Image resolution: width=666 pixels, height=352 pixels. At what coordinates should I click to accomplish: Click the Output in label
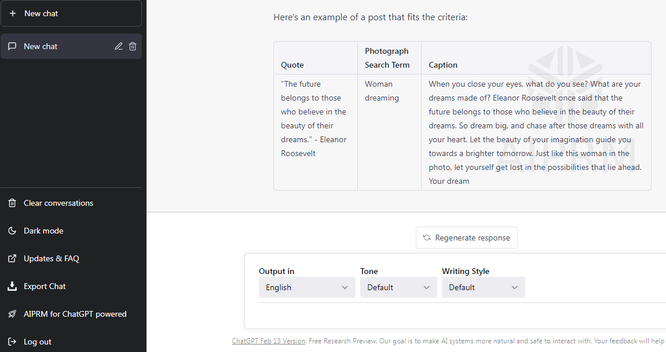click(x=276, y=272)
